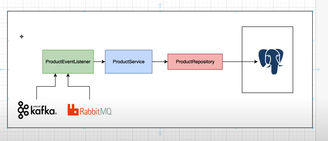Click the Apache Kafka logo
328x141 pixels.
(x=37, y=110)
